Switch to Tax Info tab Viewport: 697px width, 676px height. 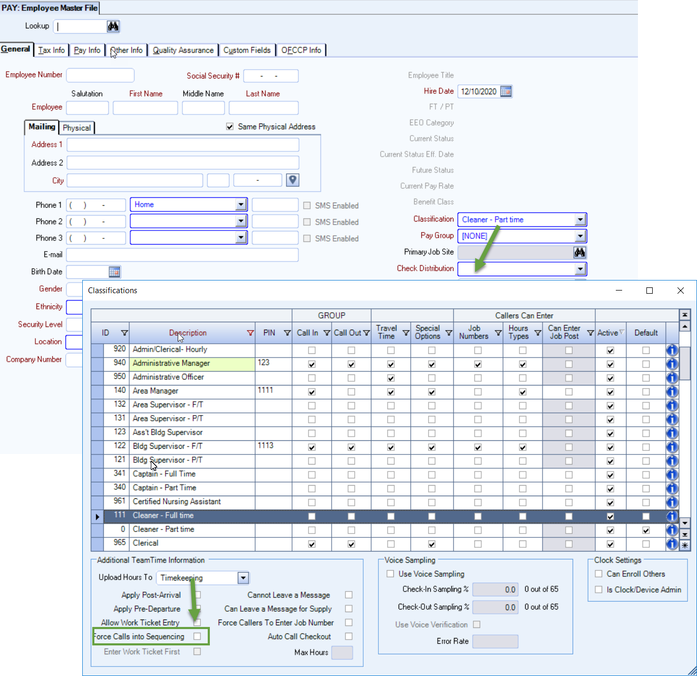(52, 50)
